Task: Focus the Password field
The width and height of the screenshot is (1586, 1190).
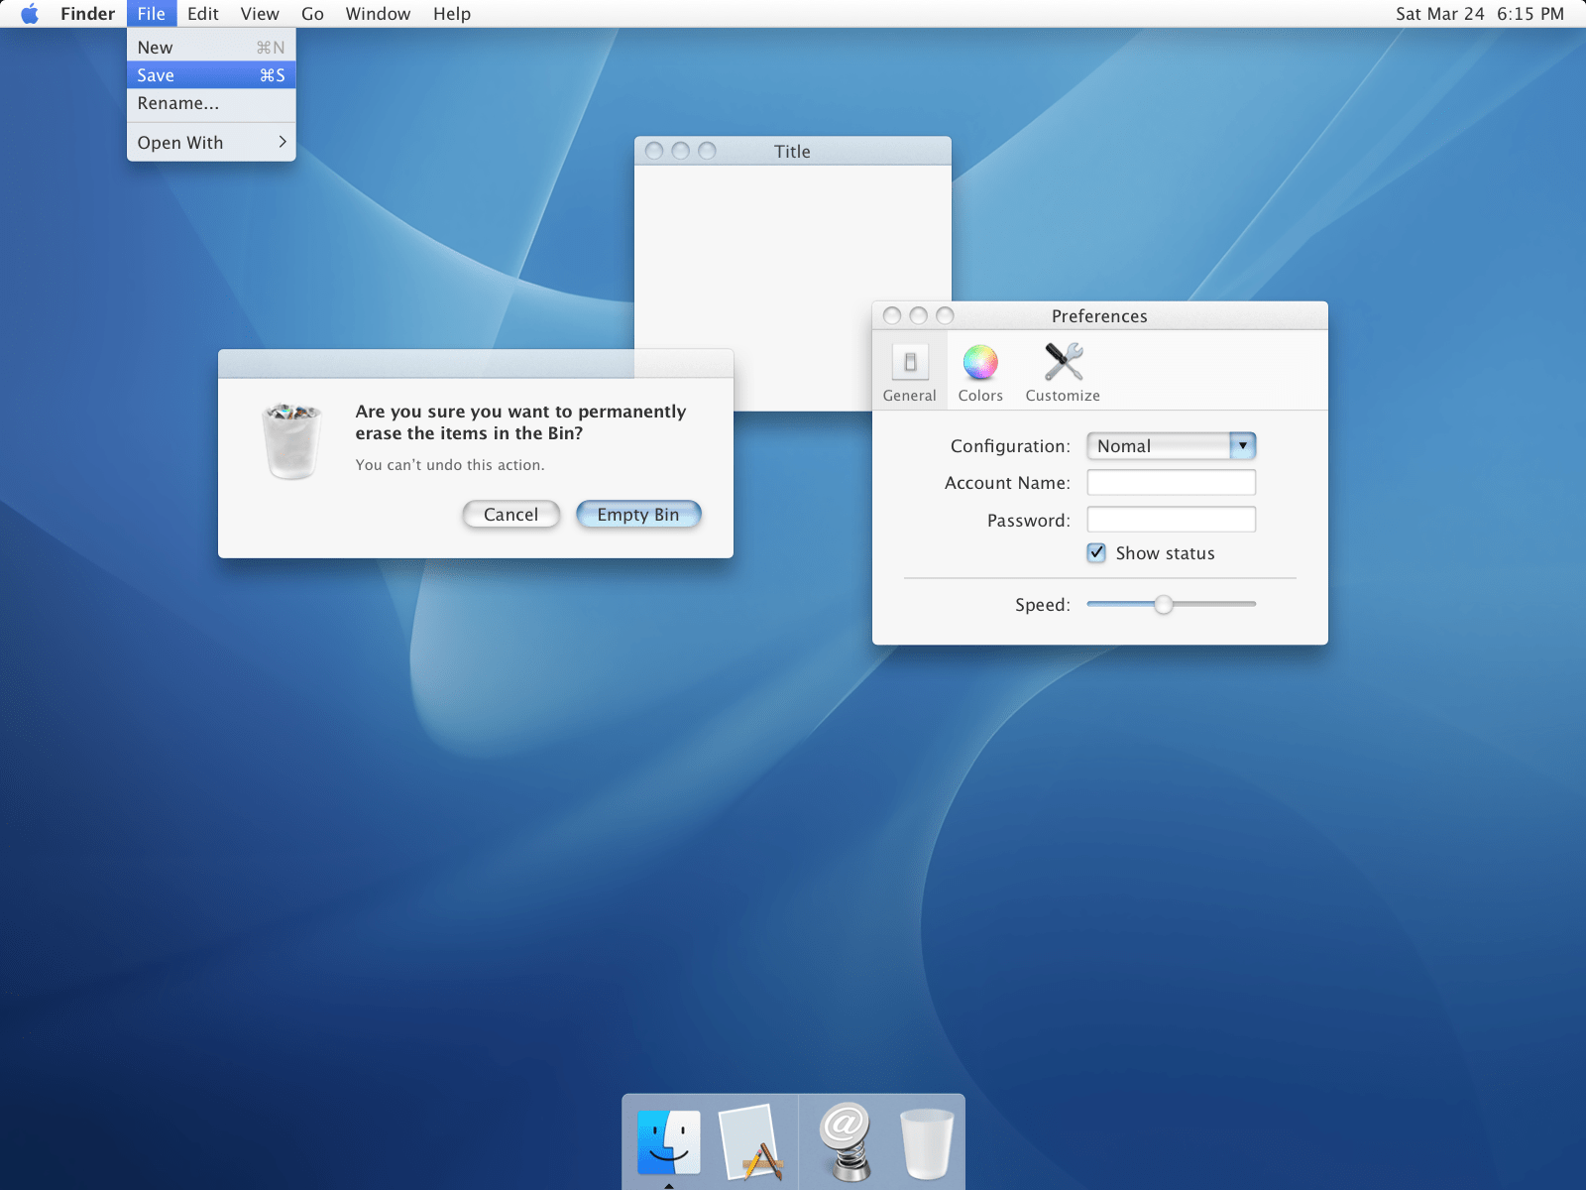Action: click(x=1172, y=520)
